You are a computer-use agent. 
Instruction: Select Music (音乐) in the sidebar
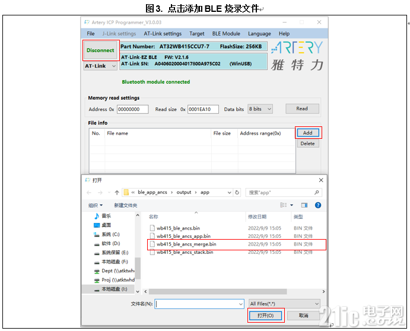(x=106, y=216)
